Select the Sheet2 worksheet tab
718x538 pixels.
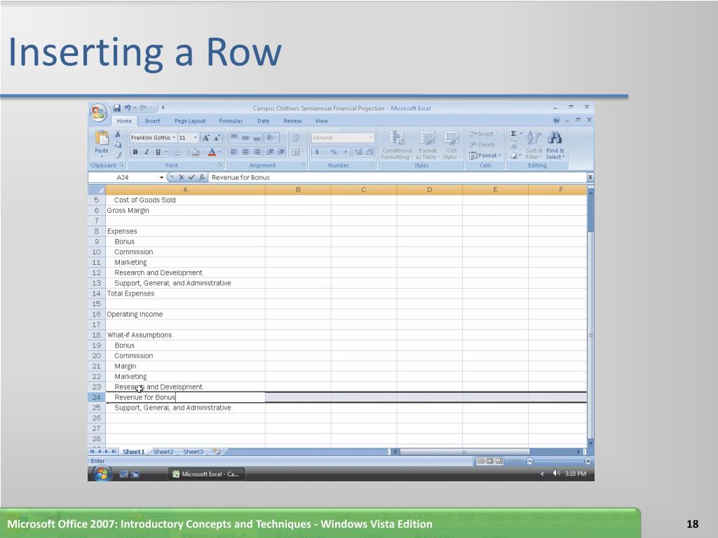tap(163, 452)
